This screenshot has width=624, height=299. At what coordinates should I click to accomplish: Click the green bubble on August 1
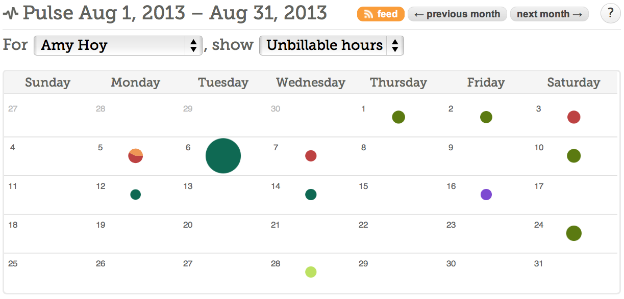[398, 117]
